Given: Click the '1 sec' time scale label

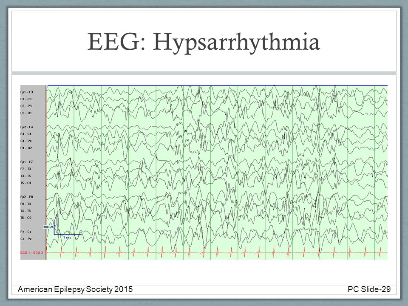Looking at the screenshot, I should coord(67,237).
